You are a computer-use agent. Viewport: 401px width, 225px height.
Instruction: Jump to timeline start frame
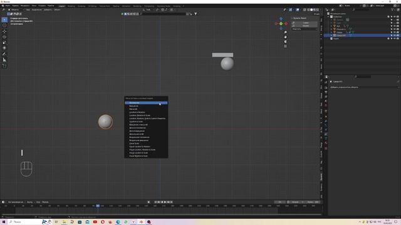[155, 202]
